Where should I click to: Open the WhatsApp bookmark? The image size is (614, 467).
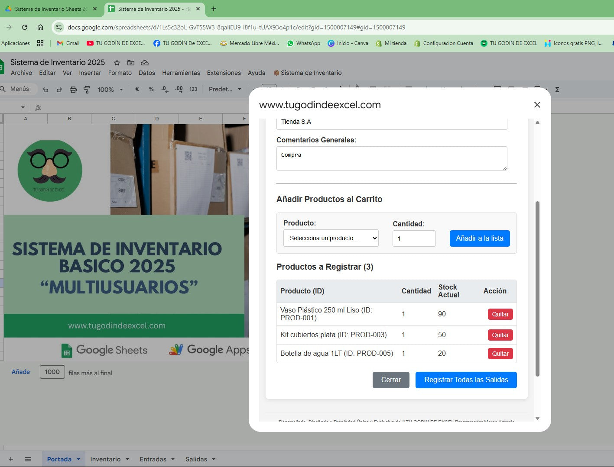(303, 43)
